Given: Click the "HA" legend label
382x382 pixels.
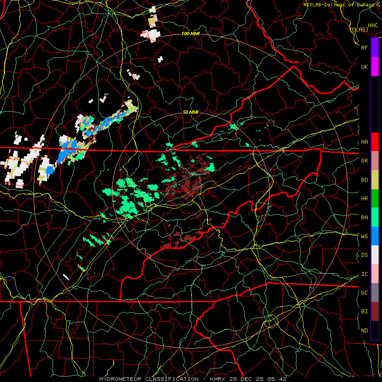Looking at the screenshot, I should tap(364, 142).
